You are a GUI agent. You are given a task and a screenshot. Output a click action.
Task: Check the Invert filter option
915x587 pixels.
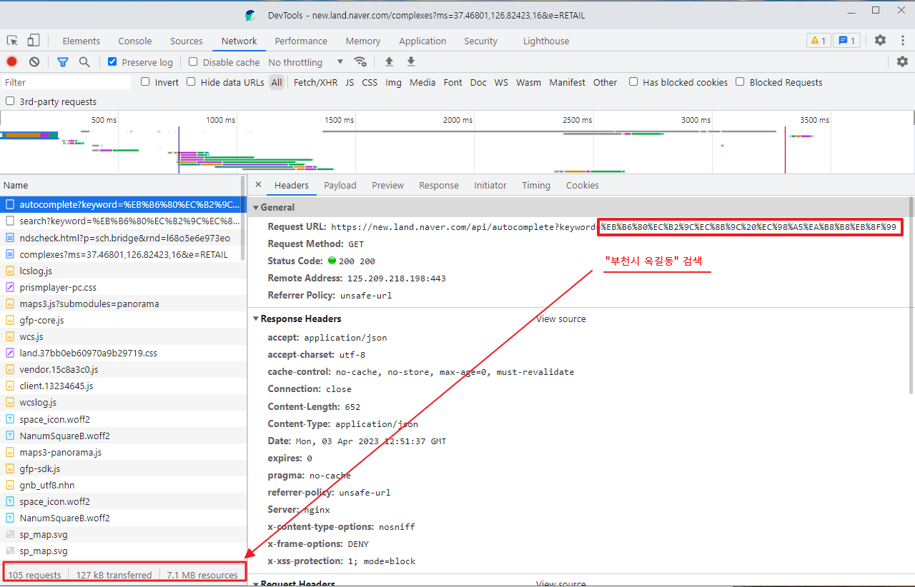pos(146,82)
